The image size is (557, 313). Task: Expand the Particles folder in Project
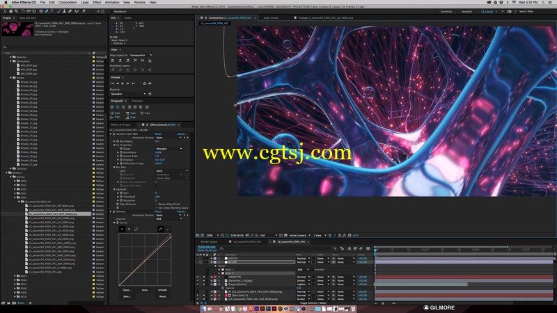(x=10, y=57)
